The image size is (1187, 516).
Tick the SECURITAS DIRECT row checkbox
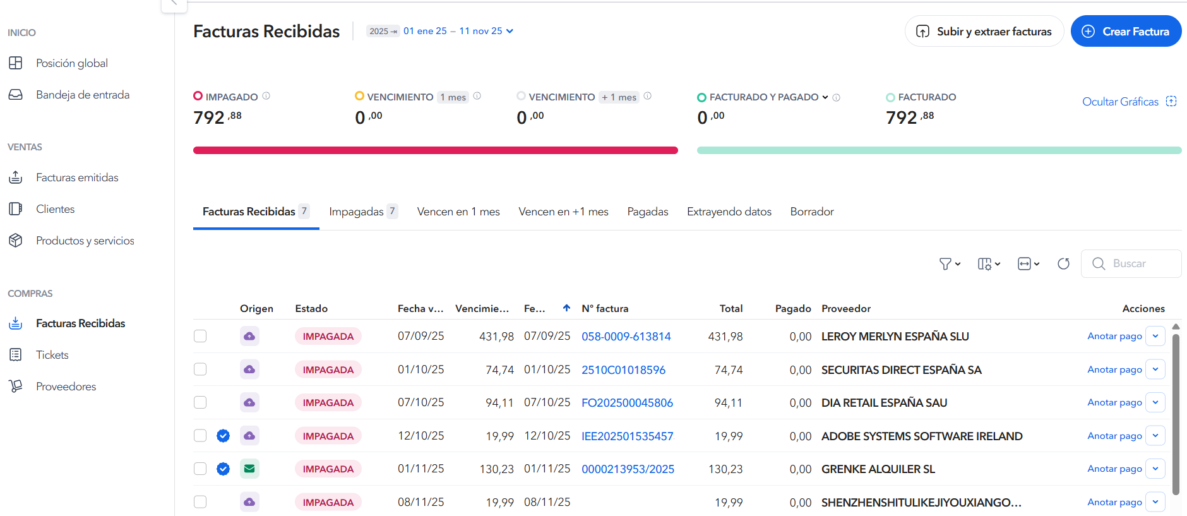200,369
